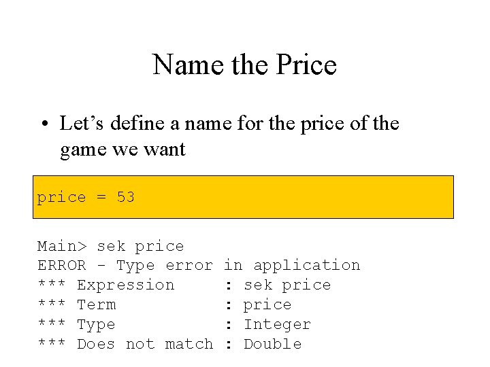Click the words "in application"

pyautogui.click(x=292, y=266)
